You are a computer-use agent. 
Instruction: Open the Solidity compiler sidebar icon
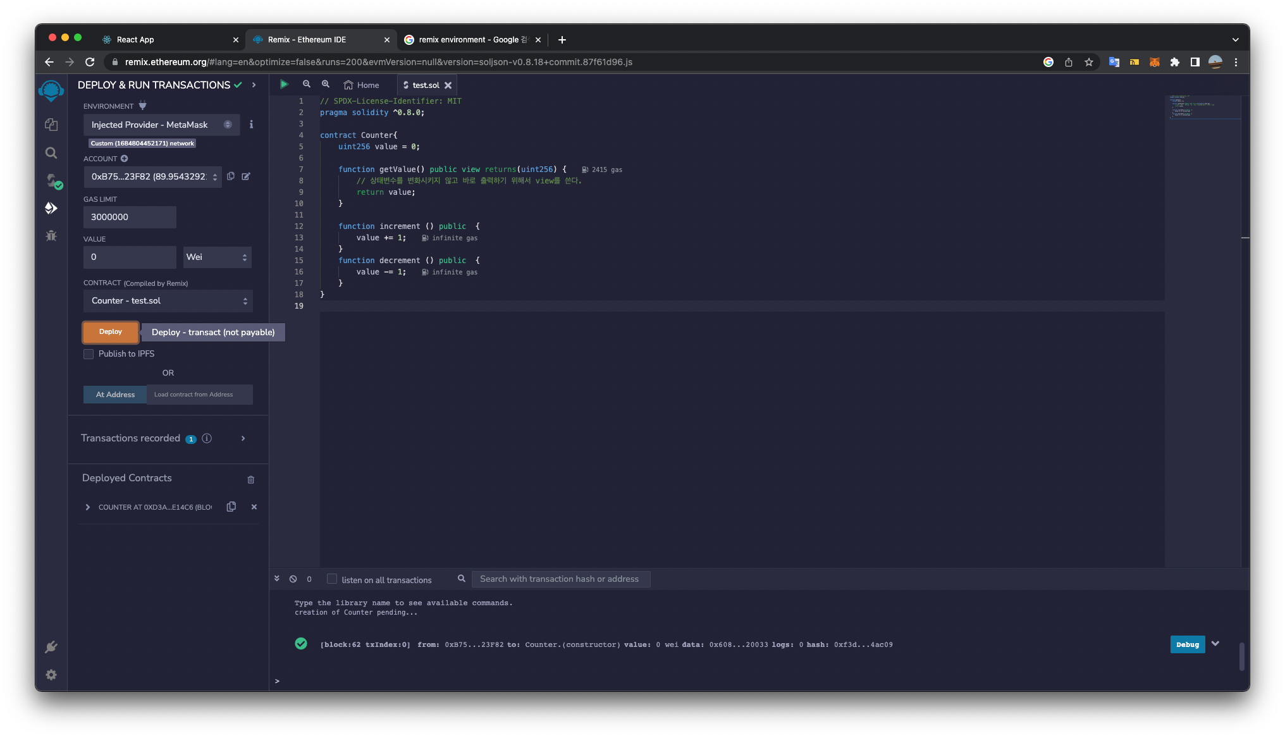click(52, 181)
